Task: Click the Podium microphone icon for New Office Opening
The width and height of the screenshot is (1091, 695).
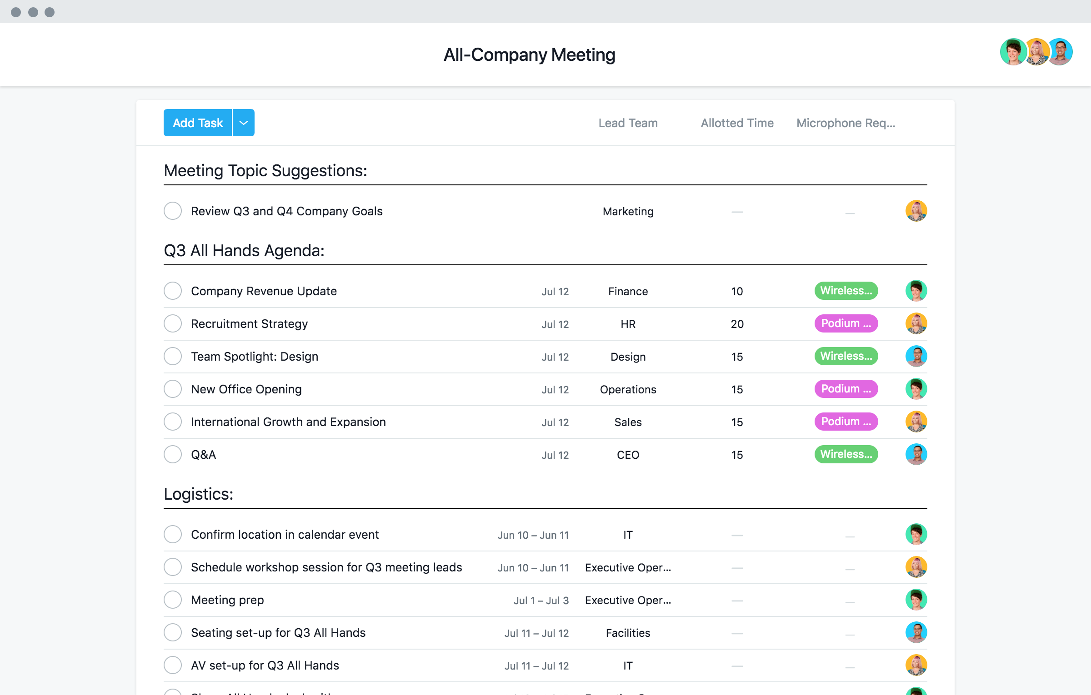Action: click(845, 389)
